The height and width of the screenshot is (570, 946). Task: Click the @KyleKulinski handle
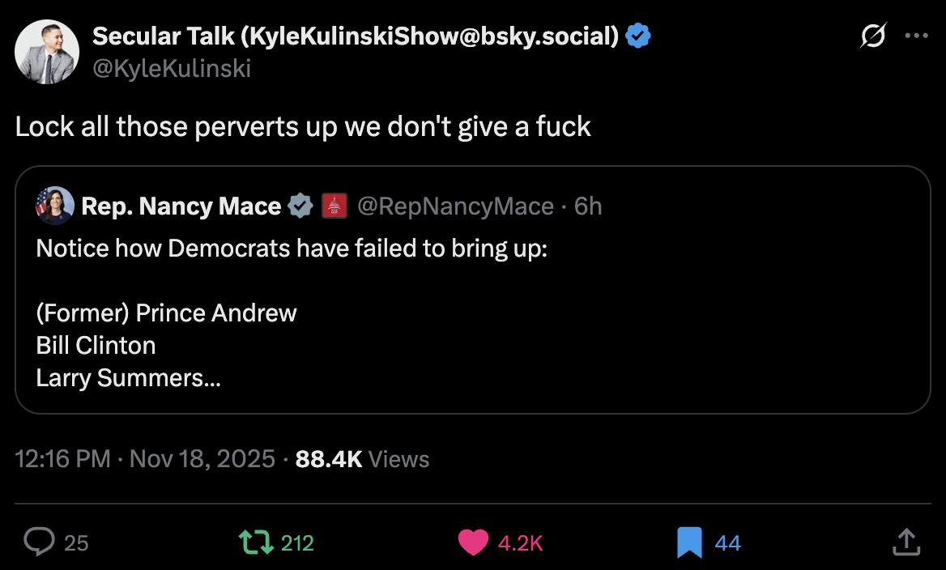click(172, 69)
